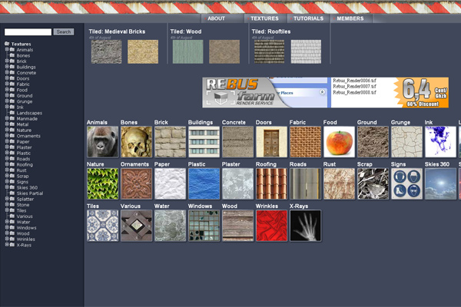Image resolution: width=461 pixels, height=307 pixels.
Task: Click the Rebus Farm render service banner
Action: tap(326, 93)
